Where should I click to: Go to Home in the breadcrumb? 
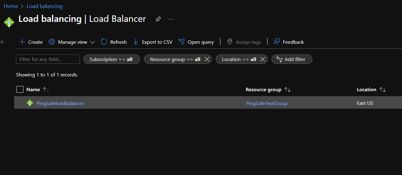coord(11,6)
